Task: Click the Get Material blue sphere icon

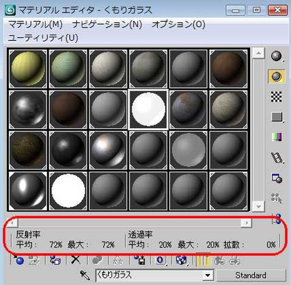Action: [x=19, y=260]
